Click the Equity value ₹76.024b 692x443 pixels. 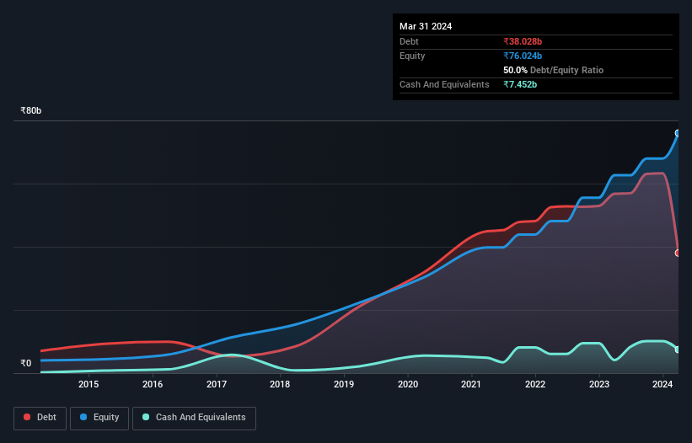click(x=523, y=56)
